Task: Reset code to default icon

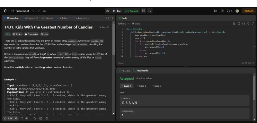Action: click(248, 23)
